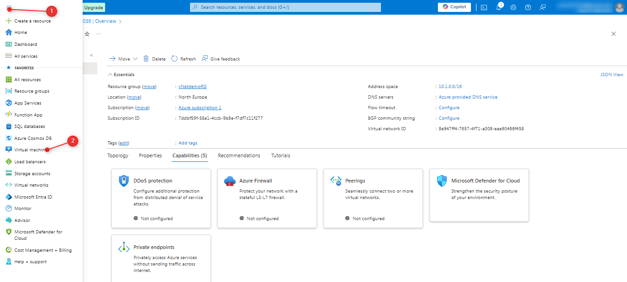
Task: Open the notifications bell
Action: 499,7
